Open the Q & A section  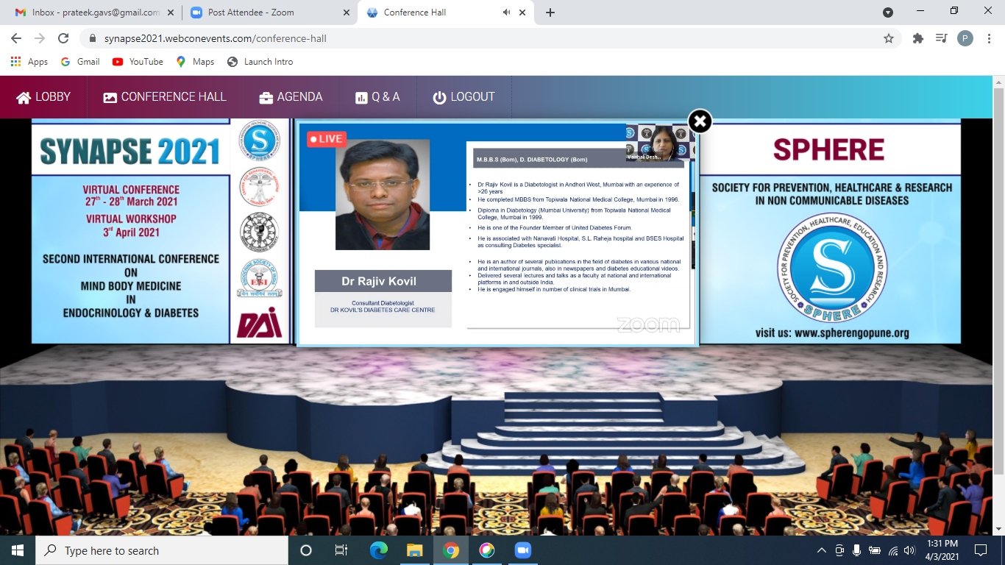tap(377, 97)
